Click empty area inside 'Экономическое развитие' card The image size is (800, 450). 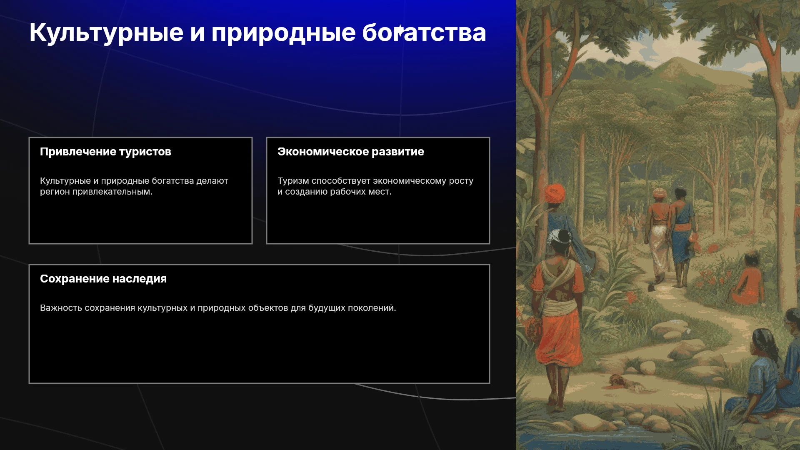[x=378, y=220]
